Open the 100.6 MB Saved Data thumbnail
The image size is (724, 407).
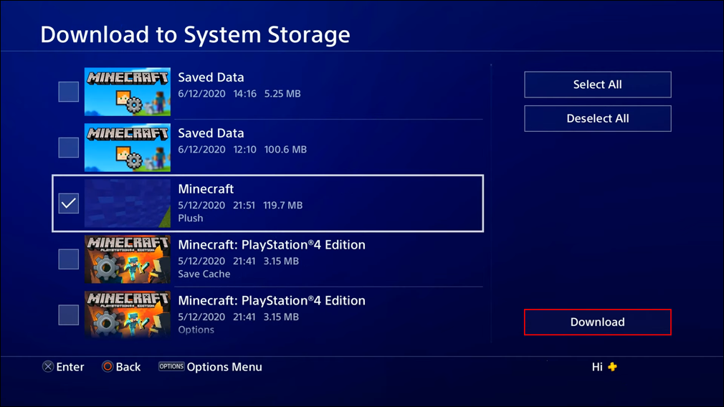(128, 148)
